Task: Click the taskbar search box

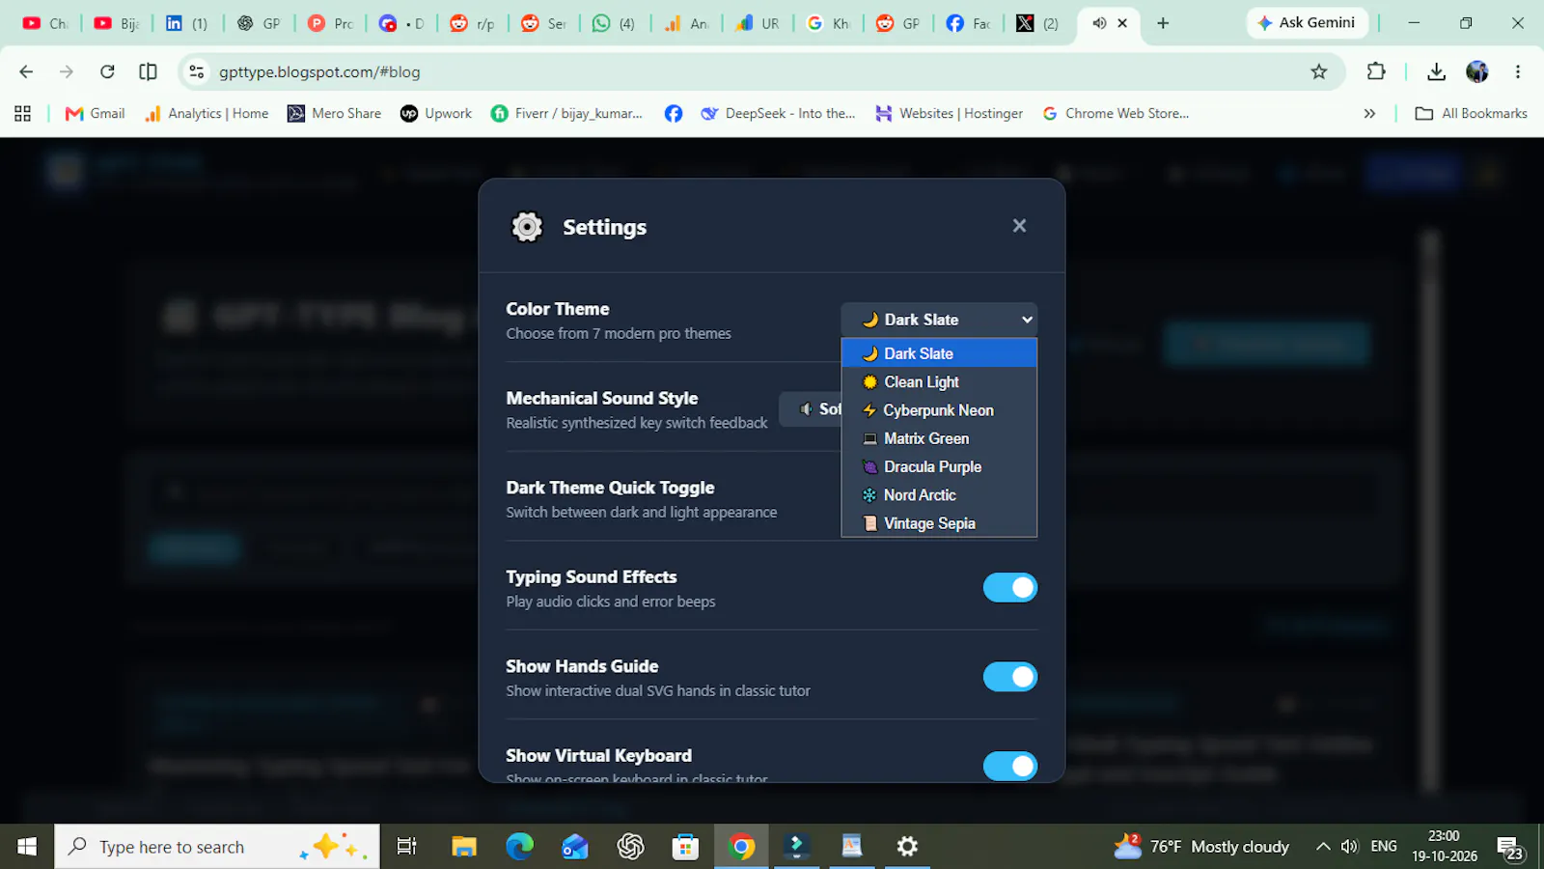Action: 217,847
